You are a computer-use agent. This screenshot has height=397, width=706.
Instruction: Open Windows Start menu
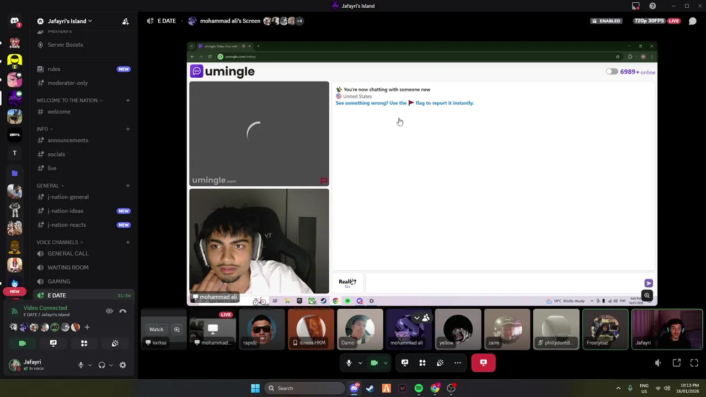coord(255,388)
